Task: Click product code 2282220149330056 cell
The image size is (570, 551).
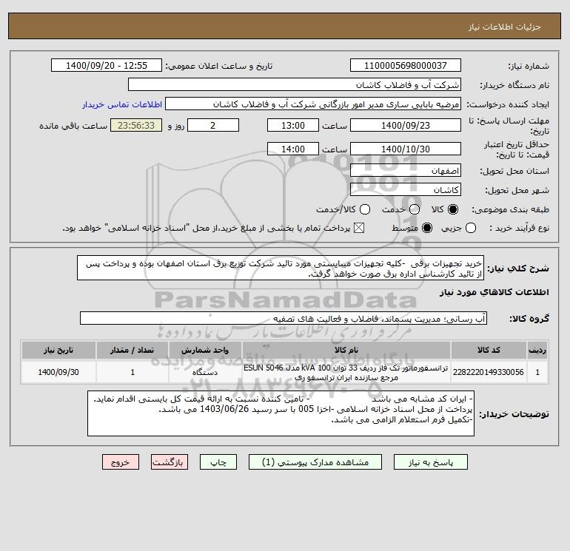Action: [x=489, y=372]
